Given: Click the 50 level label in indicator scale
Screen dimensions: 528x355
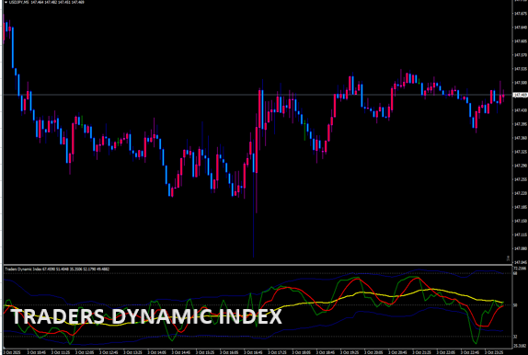Looking at the screenshot, I should tap(515, 305).
